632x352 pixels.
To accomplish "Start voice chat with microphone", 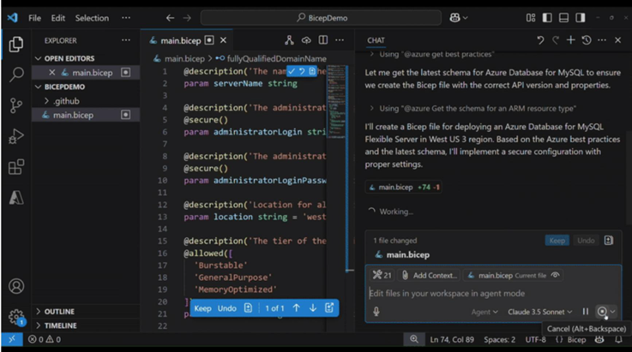I will tap(376, 312).
